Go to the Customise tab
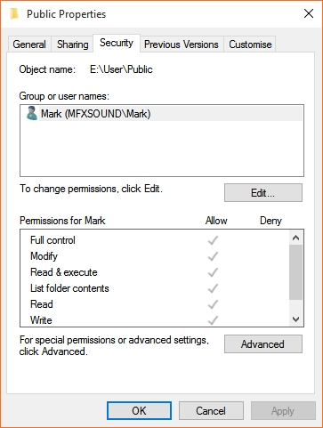The height and width of the screenshot is (428, 323). [250, 44]
